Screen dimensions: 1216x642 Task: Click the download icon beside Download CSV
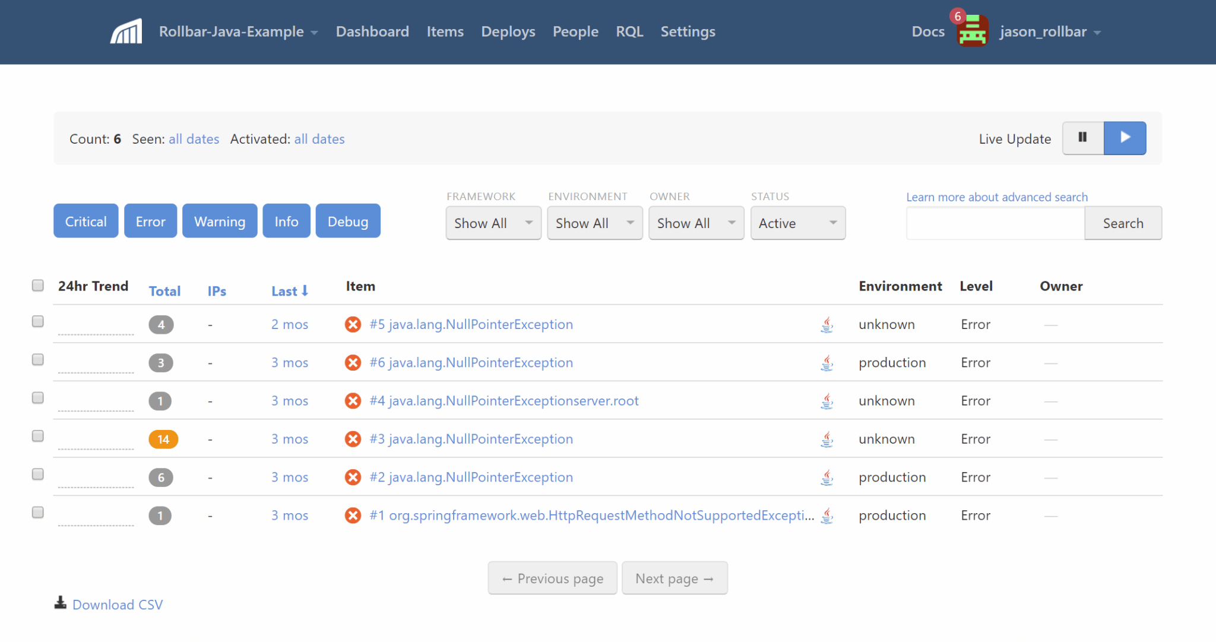[x=60, y=603]
